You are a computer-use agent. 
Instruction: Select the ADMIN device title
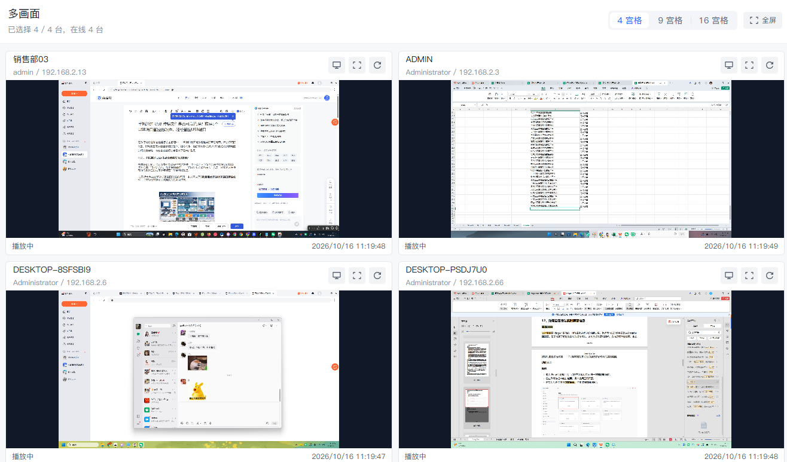(419, 59)
